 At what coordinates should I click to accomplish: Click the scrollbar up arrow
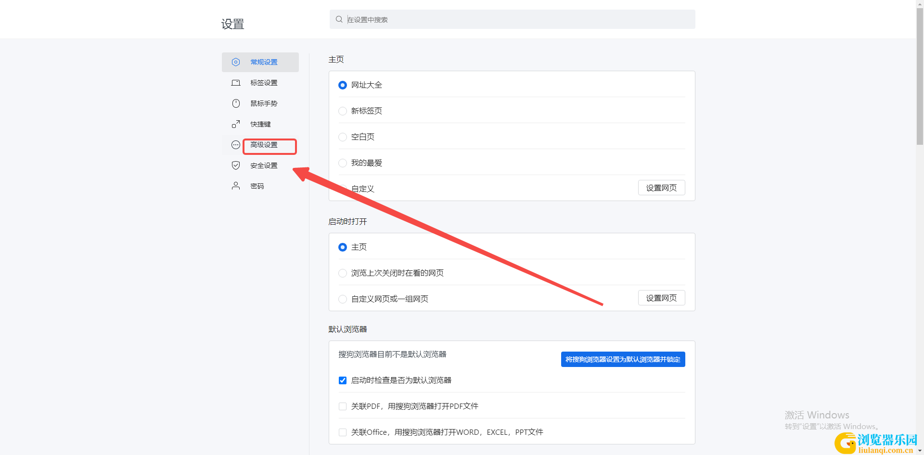coord(920,3)
